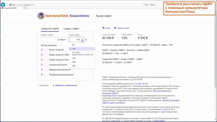Open help icon for Вычет на детей
Image resolution: width=217 pixels, height=122 pixels.
pos(42,50)
